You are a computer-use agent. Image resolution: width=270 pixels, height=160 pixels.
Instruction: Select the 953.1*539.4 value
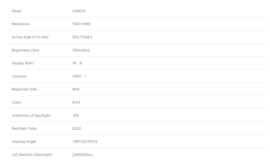point(82,37)
